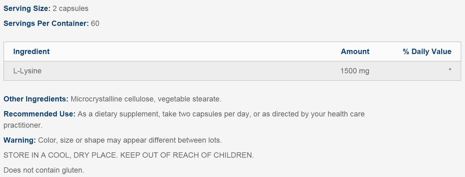Click KEEP OUT OF REACH OF CHILDREN text

click(187, 155)
